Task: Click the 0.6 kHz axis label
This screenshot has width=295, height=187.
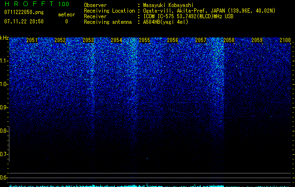Action: [4, 178]
